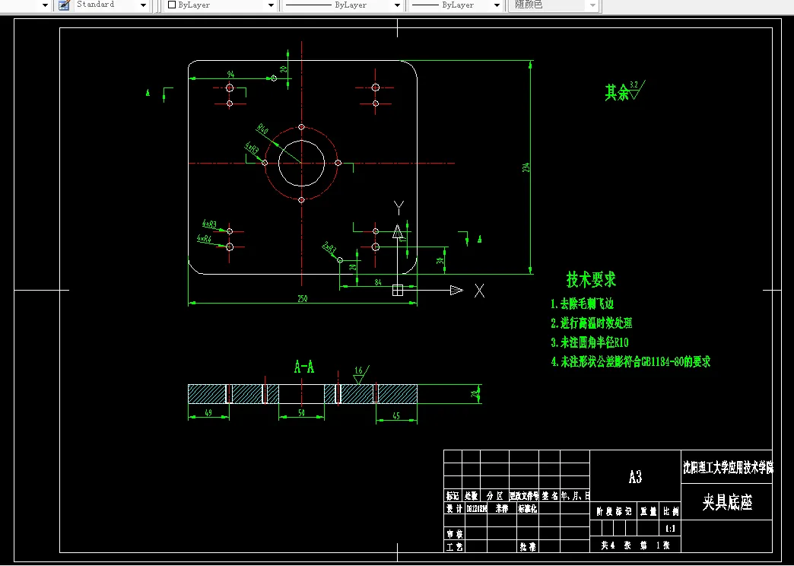The width and height of the screenshot is (794, 566).
Task: Click the 比例 cell in title block
Action: pyautogui.click(x=670, y=512)
